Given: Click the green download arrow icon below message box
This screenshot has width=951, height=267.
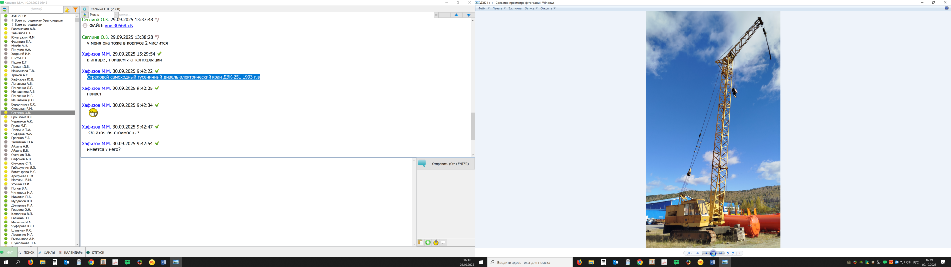Looking at the screenshot, I should [x=428, y=242].
